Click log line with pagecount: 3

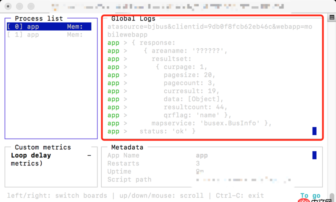tap(161, 83)
